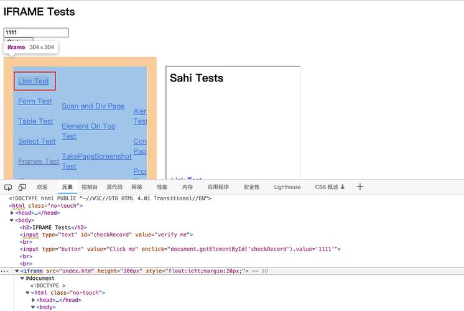464x311 pixels.
Task: Add a new DevTools tab with plus icon
Action: [x=360, y=187]
